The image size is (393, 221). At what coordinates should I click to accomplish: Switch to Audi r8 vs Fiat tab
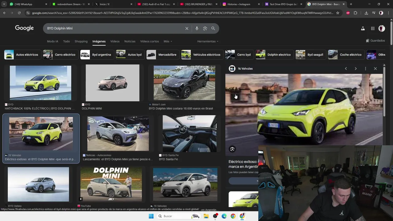click(x=156, y=4)
